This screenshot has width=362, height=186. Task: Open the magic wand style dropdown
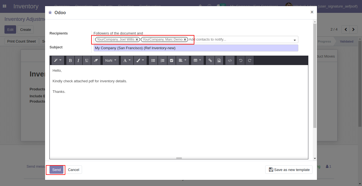58,60
